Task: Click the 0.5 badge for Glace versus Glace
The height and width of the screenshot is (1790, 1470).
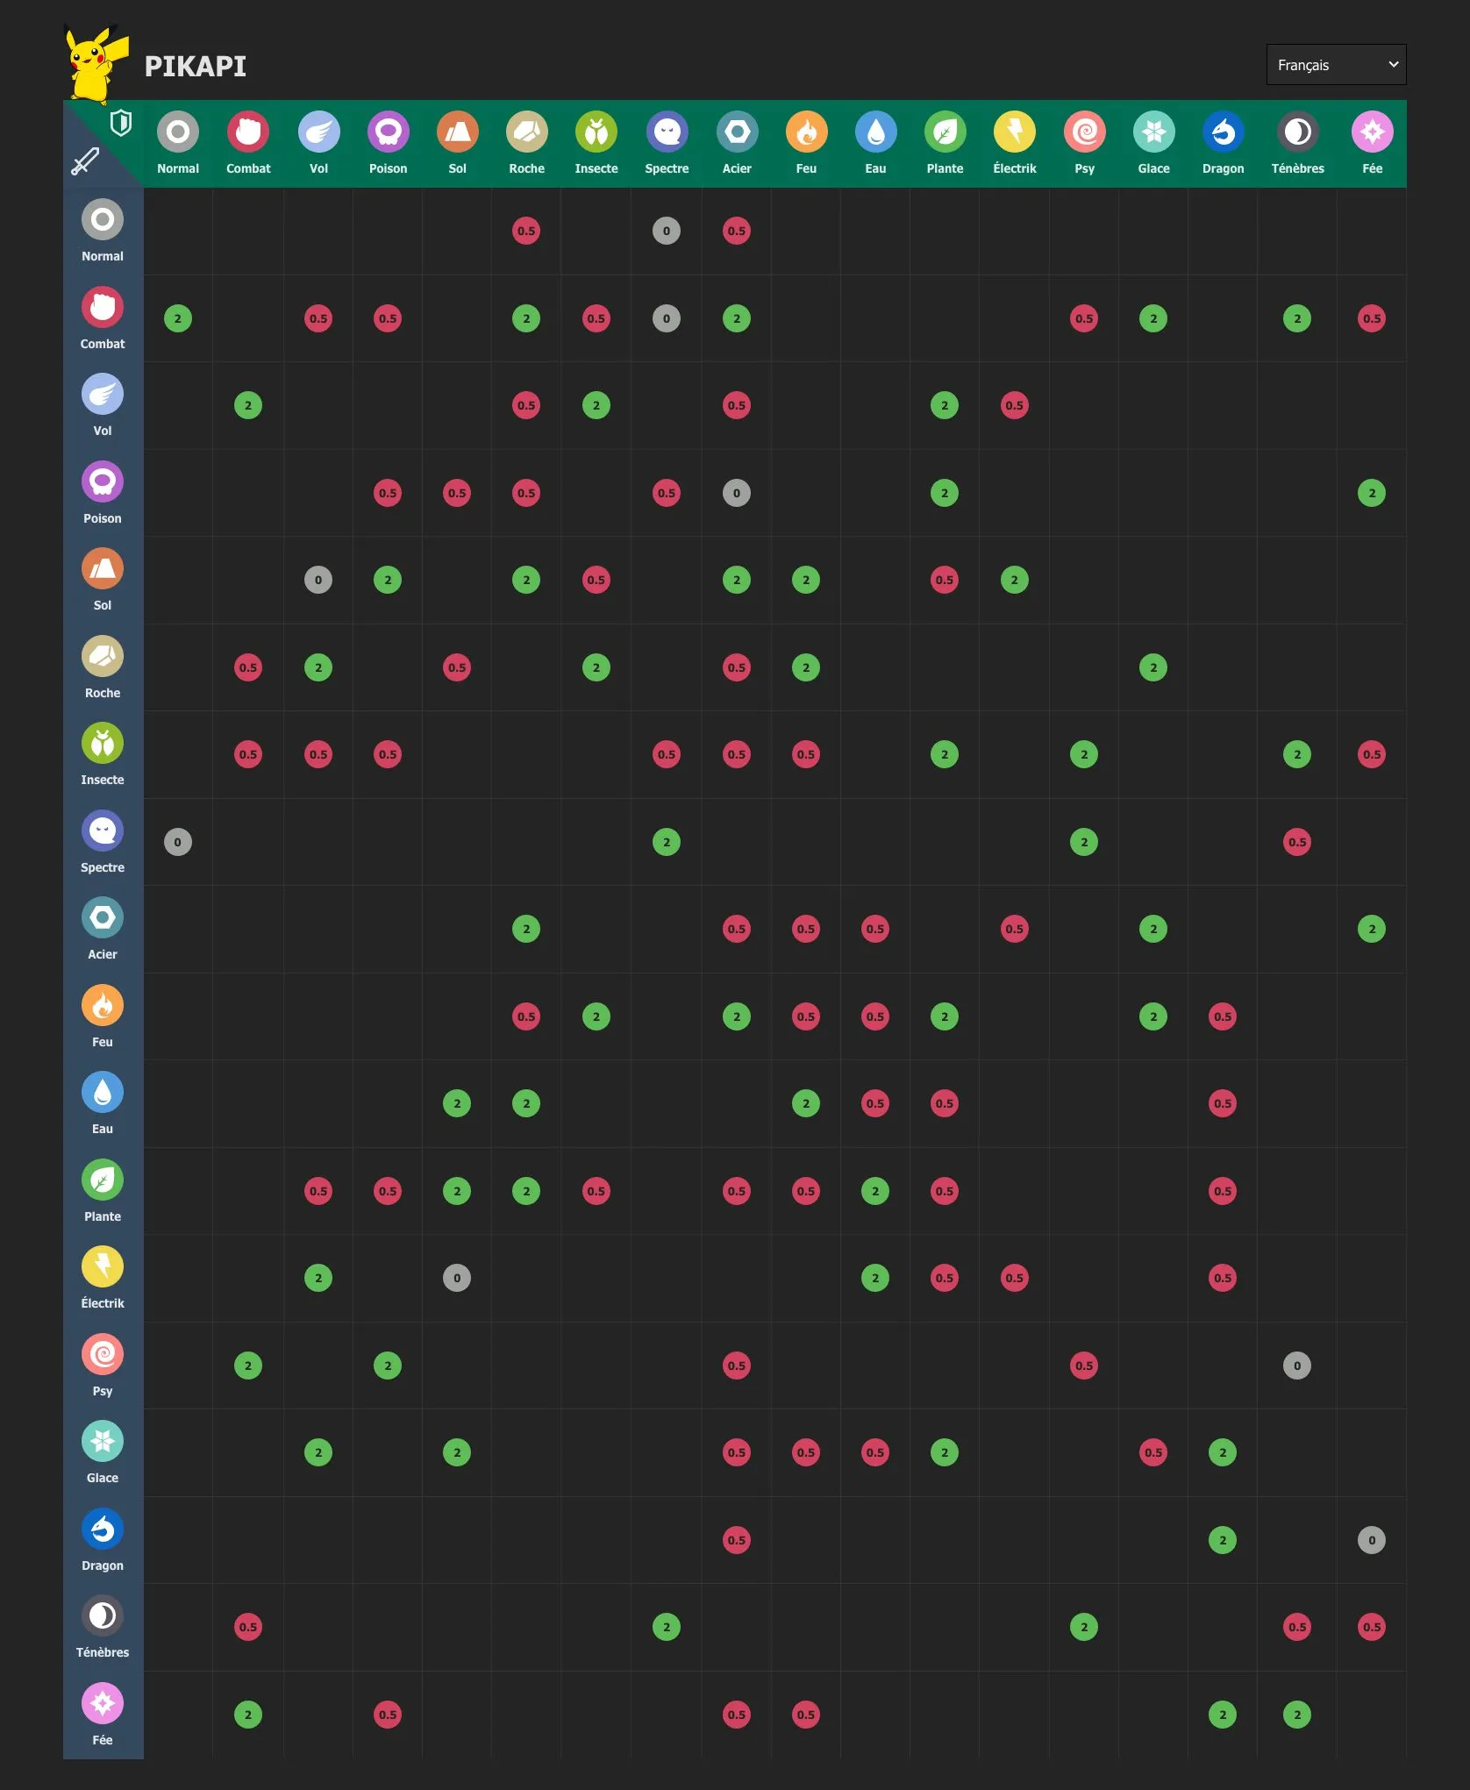Action: (1153, 1452)
